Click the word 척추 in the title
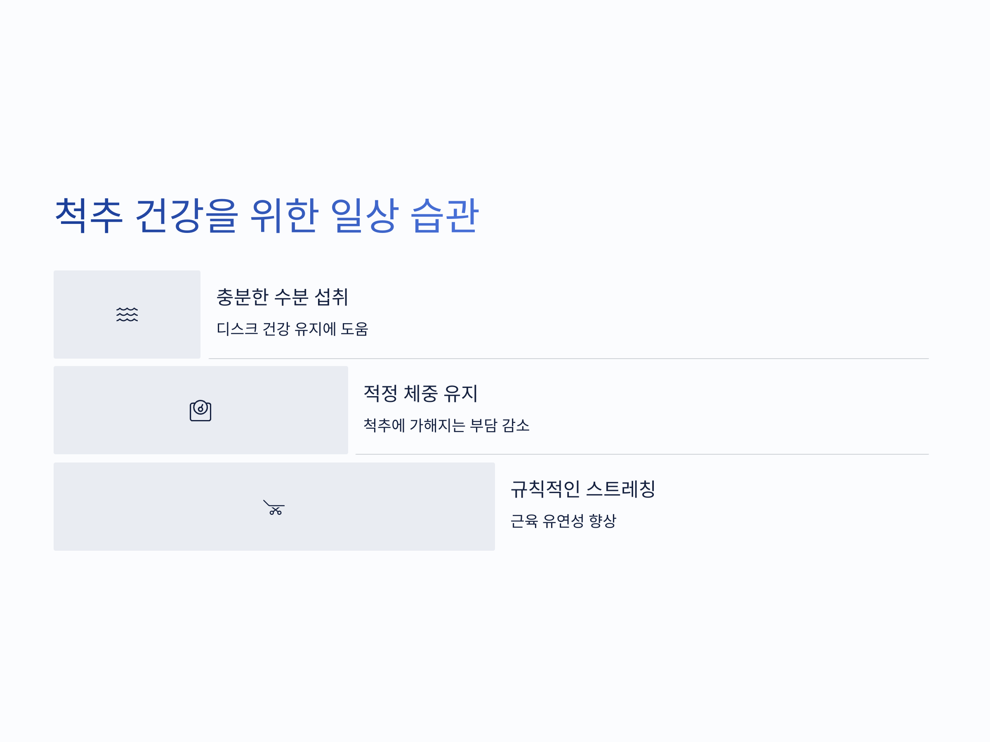This screenshot has width=990, height=742. (x=89, y=216)
